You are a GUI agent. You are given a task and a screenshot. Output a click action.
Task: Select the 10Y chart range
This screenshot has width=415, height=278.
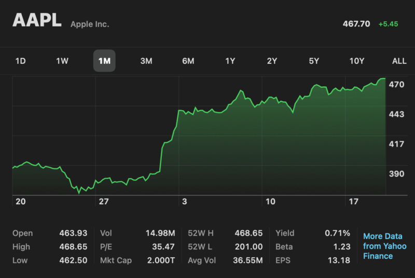coord(357,61)
